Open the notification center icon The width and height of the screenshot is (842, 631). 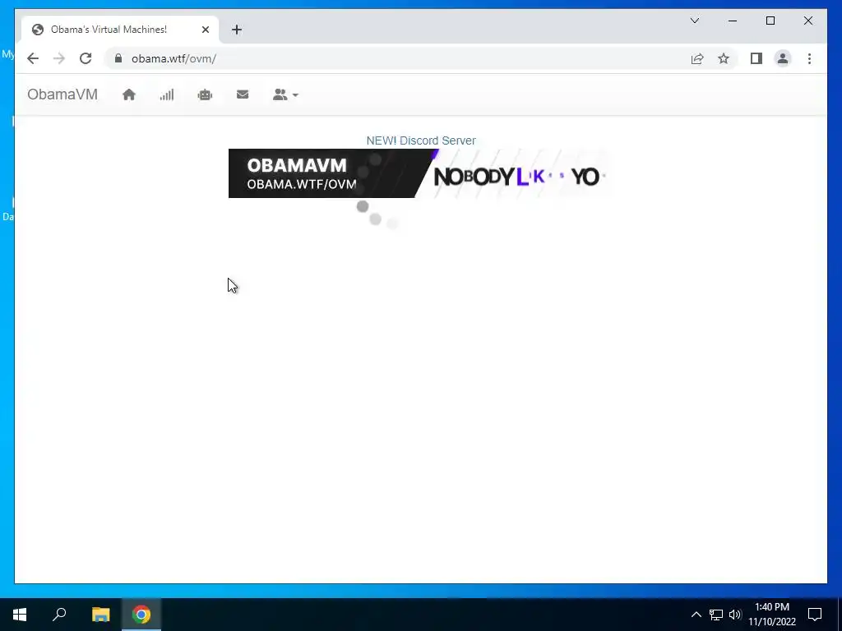pos(815,615)
